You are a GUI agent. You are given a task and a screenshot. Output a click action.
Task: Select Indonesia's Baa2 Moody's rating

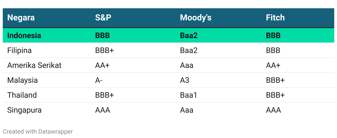pos(189,36)
